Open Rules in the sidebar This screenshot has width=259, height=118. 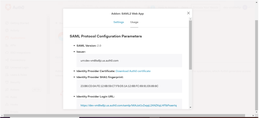coord(14,97)
